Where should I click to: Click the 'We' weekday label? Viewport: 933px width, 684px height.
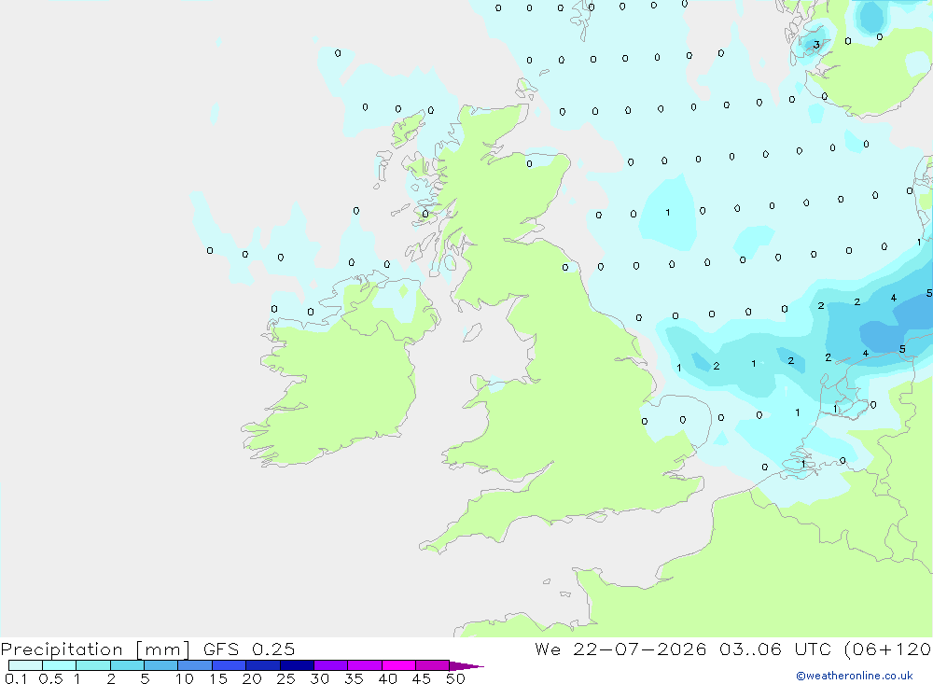(x=548, y=649)
